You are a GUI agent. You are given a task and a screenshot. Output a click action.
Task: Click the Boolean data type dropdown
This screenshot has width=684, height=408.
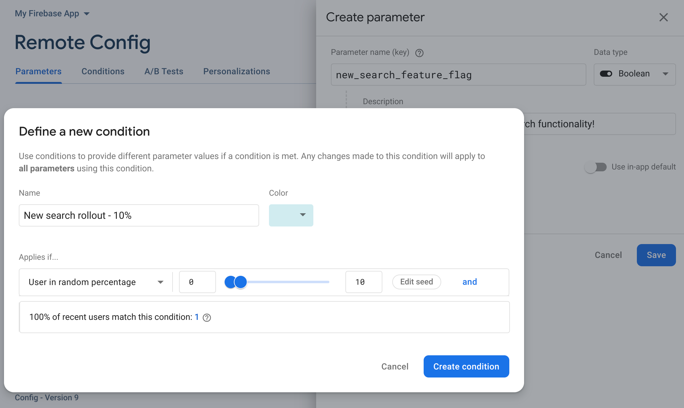coord(634,74)
